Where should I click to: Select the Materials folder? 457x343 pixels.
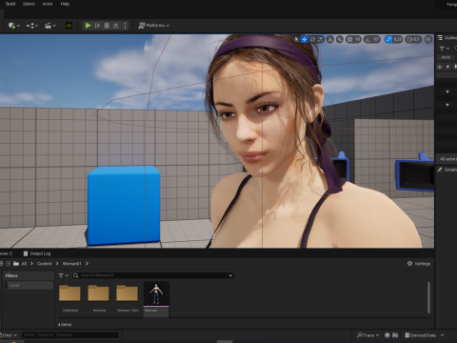pyautogui.click(x=70, y=298)
